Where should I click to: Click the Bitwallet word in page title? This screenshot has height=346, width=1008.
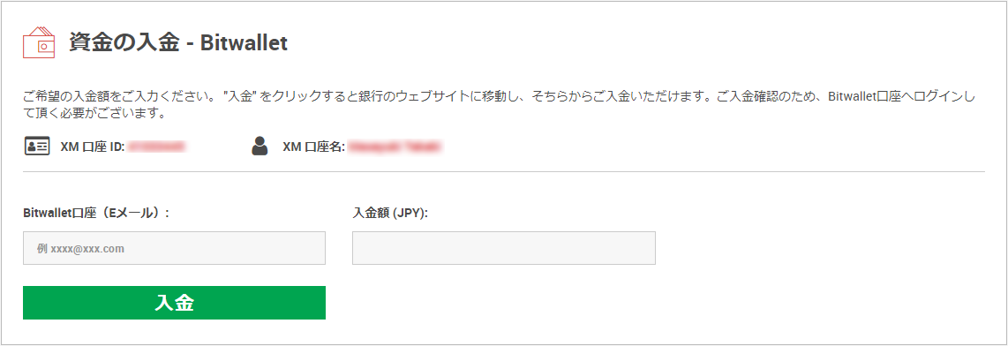tap(244, 43)
